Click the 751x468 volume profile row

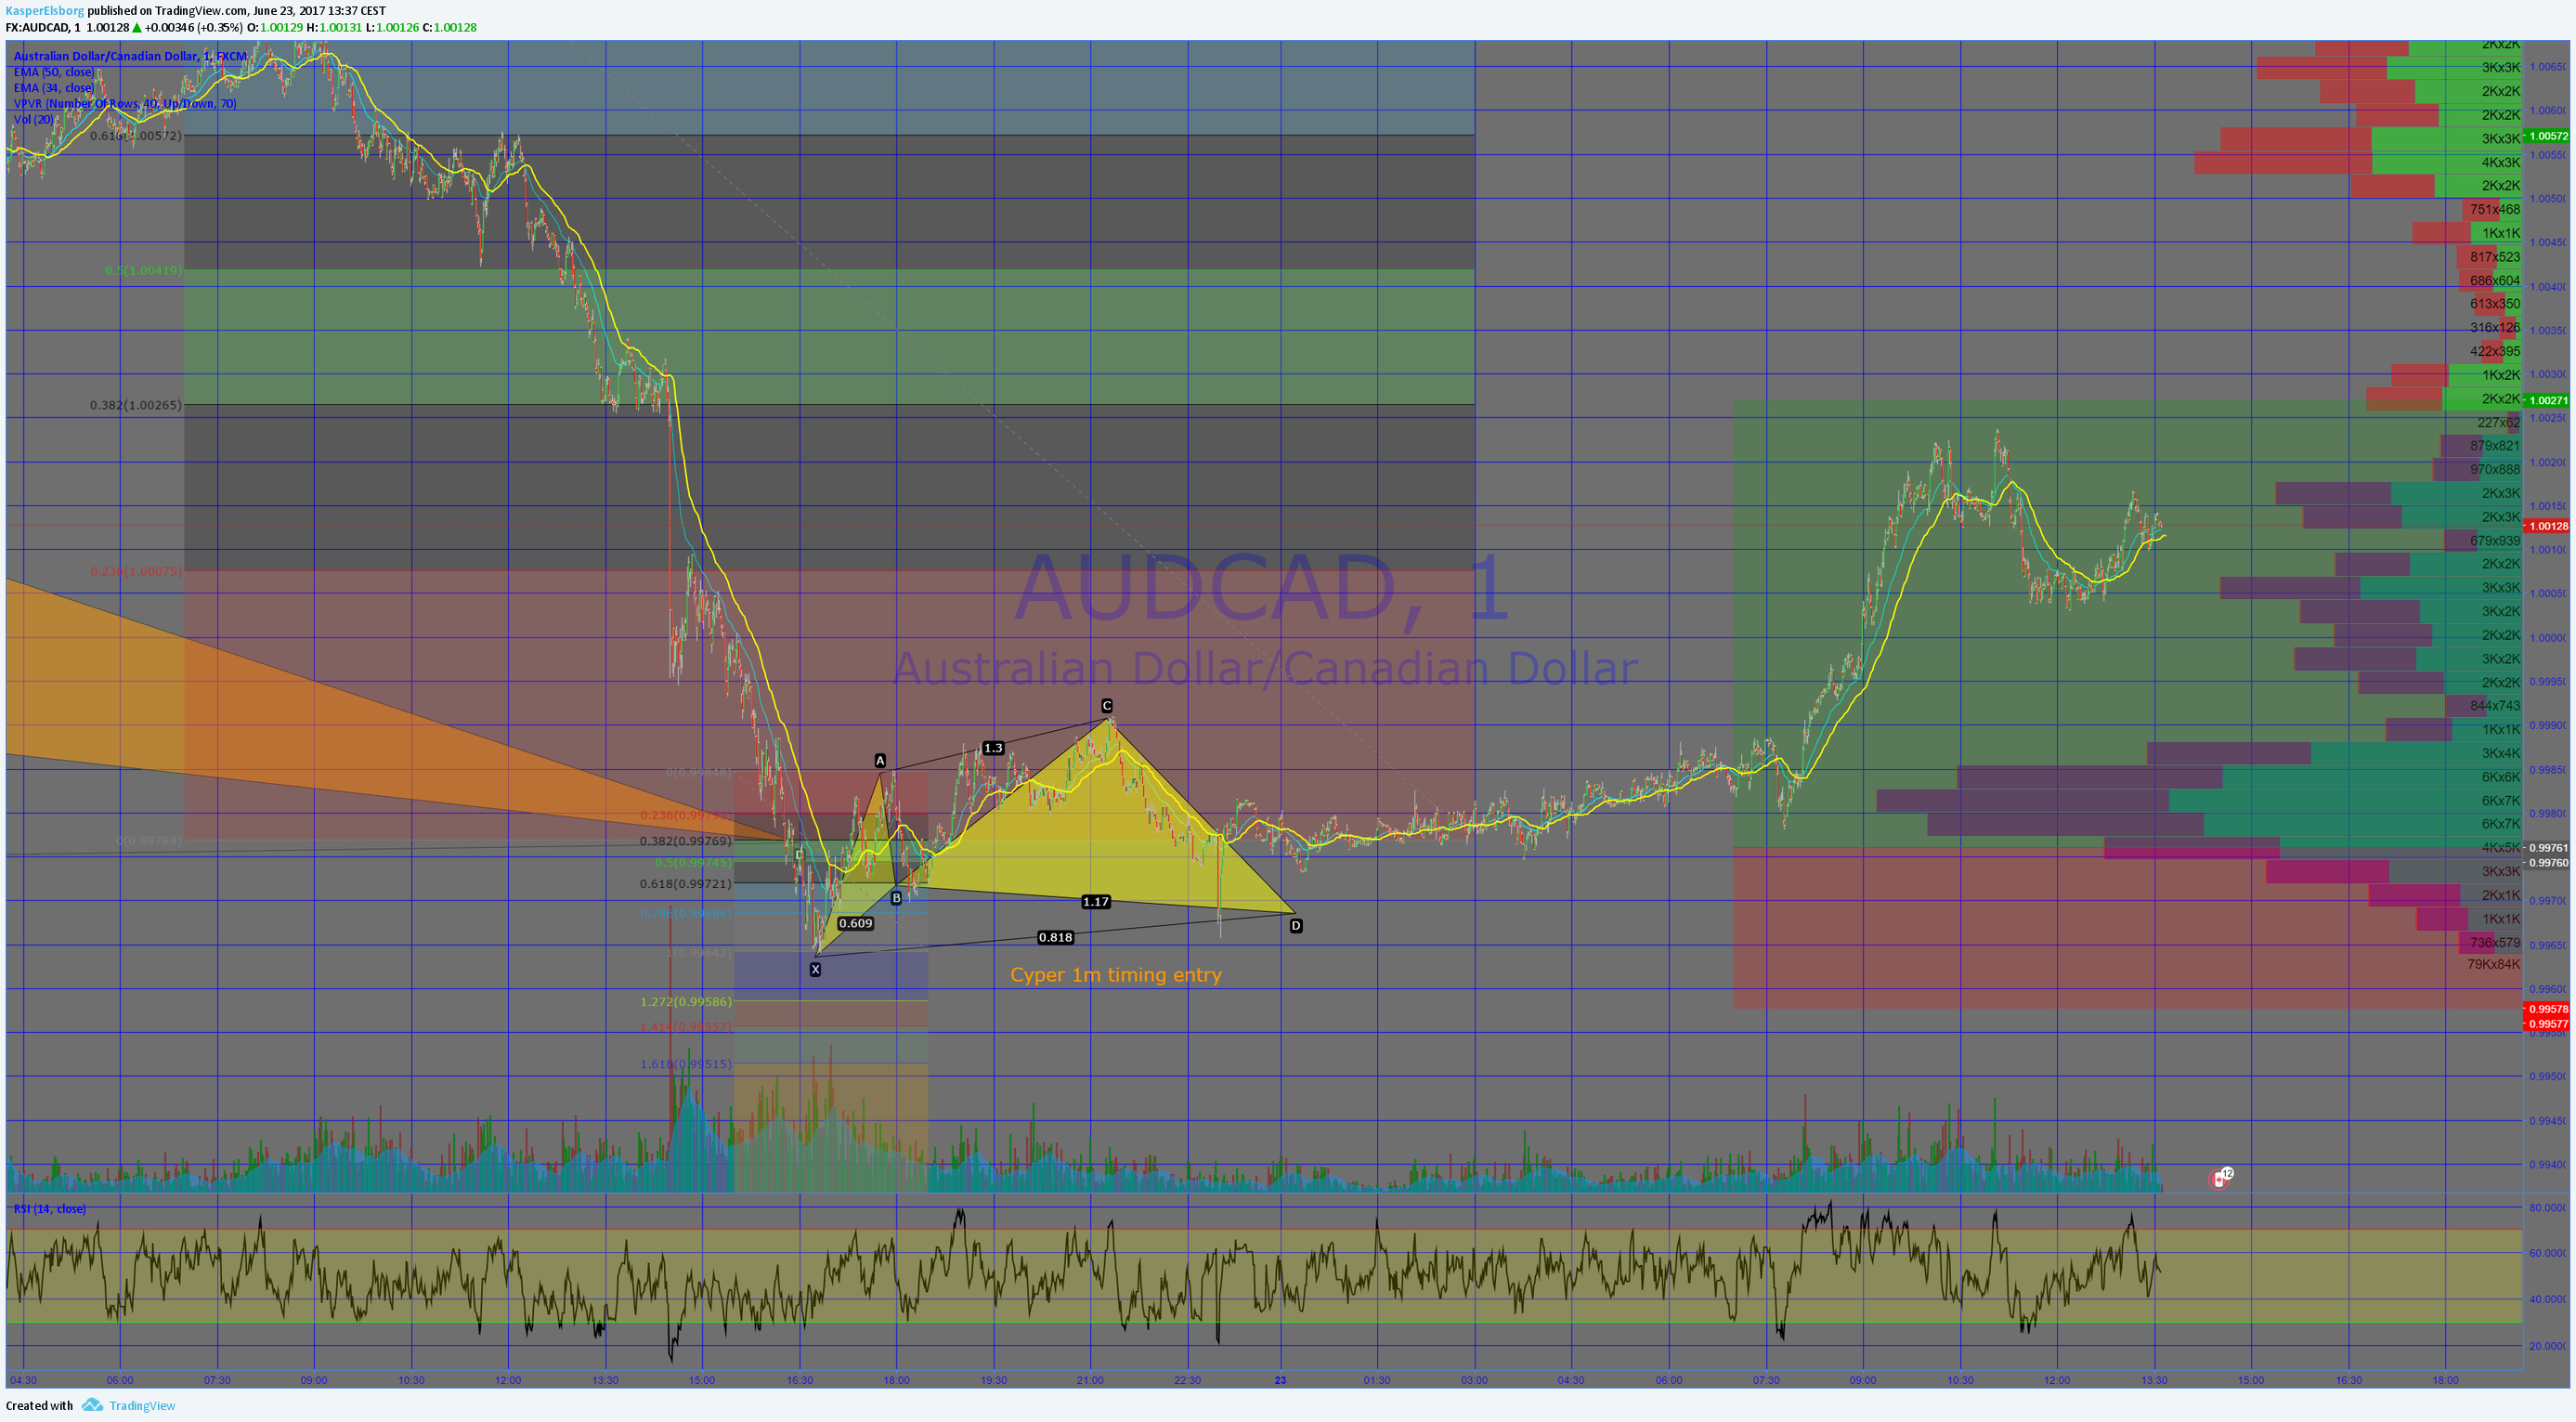pos(2495,209)
